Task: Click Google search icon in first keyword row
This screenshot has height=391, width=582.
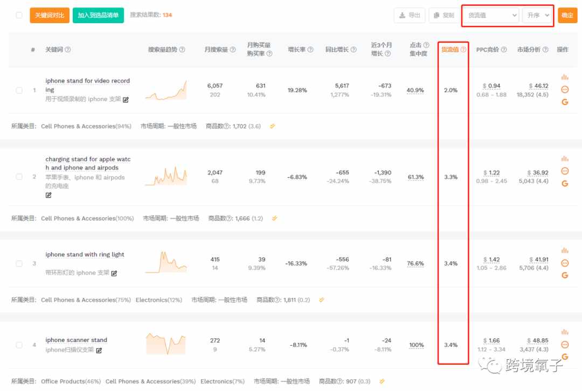Action: (565, 102)
